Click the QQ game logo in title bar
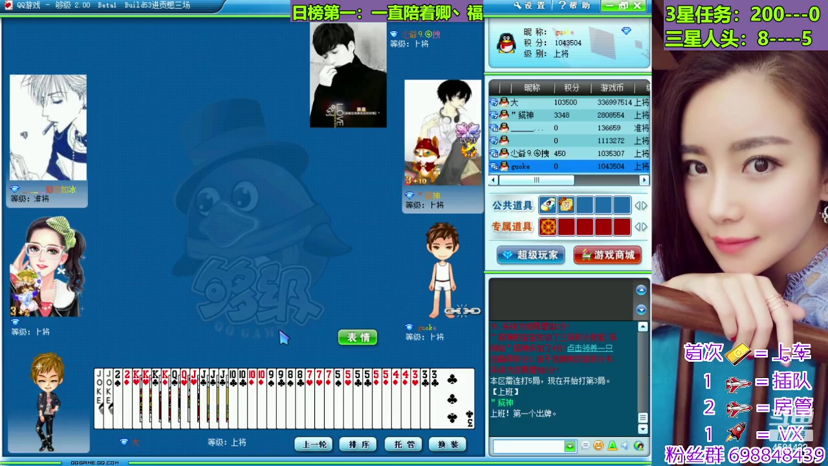The height and width of the screenshot is (466, 828). click(8, 5)
